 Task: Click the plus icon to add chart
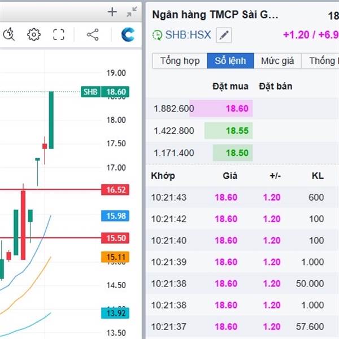[112, 12]
